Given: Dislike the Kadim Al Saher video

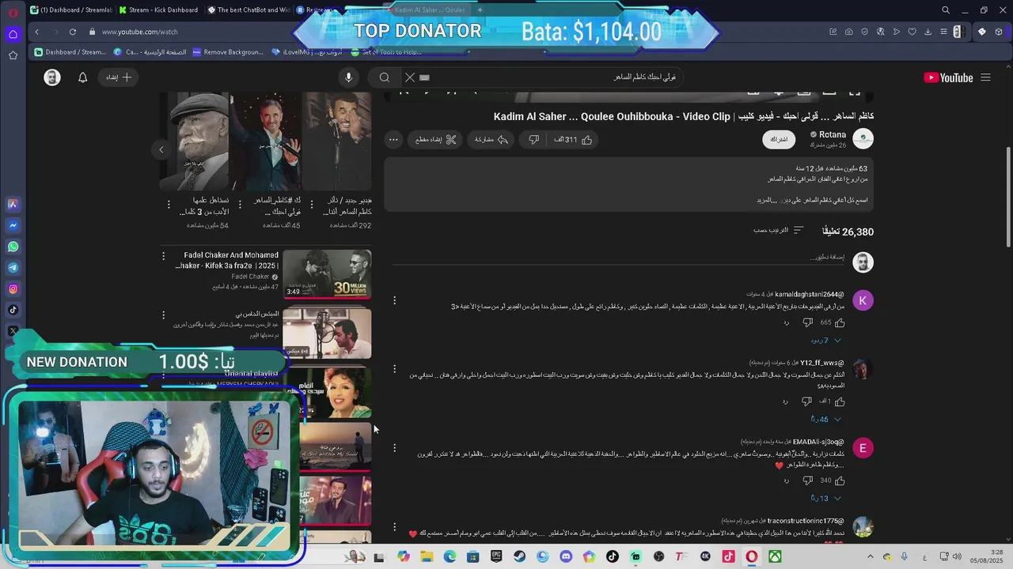Looking at the screenshot, I should click(x=534, y=140).
